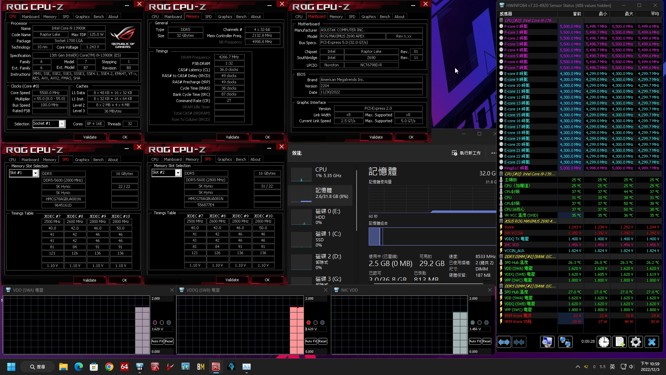Open AIDA64 red 64 taskbar icon

(124, 367)
